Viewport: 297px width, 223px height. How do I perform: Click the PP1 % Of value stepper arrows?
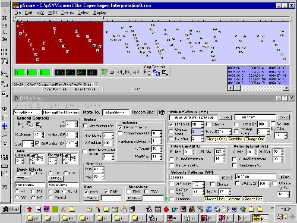203,124
